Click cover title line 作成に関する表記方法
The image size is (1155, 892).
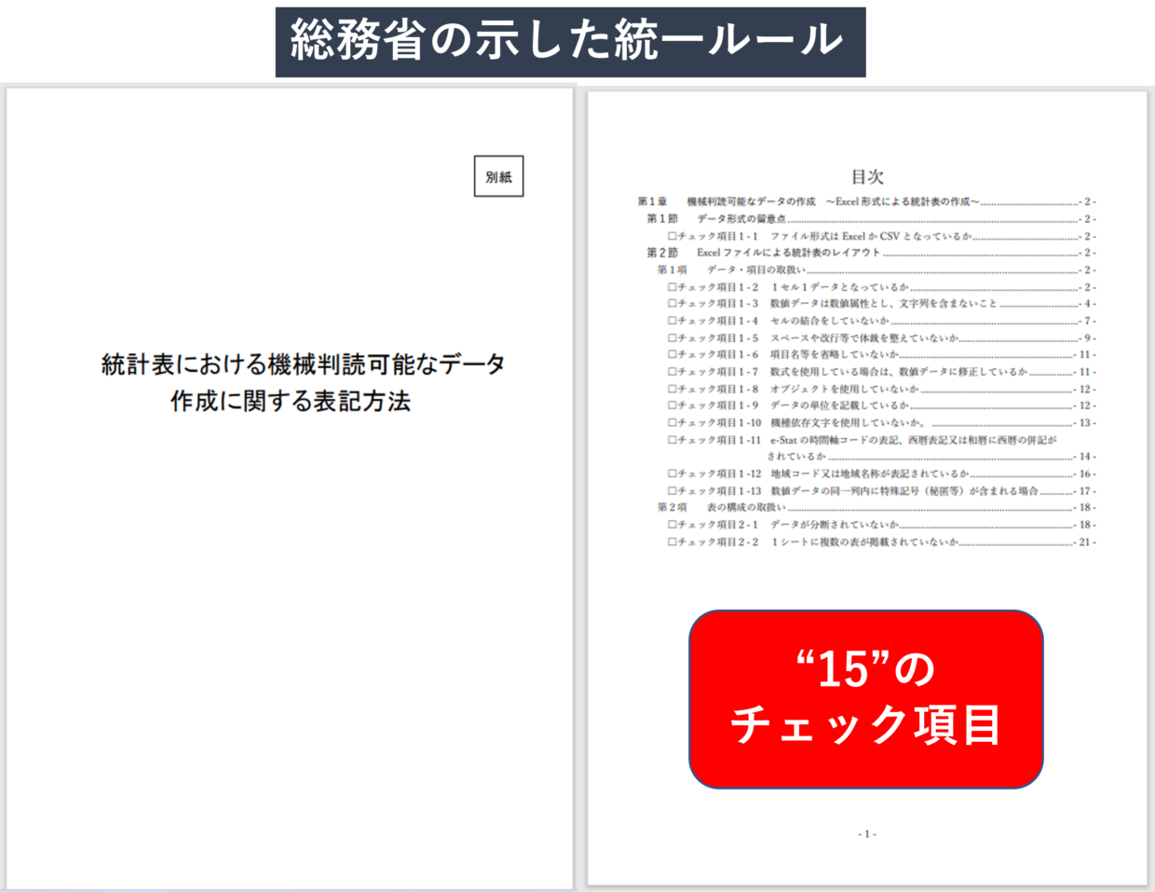tap(291, 402)
